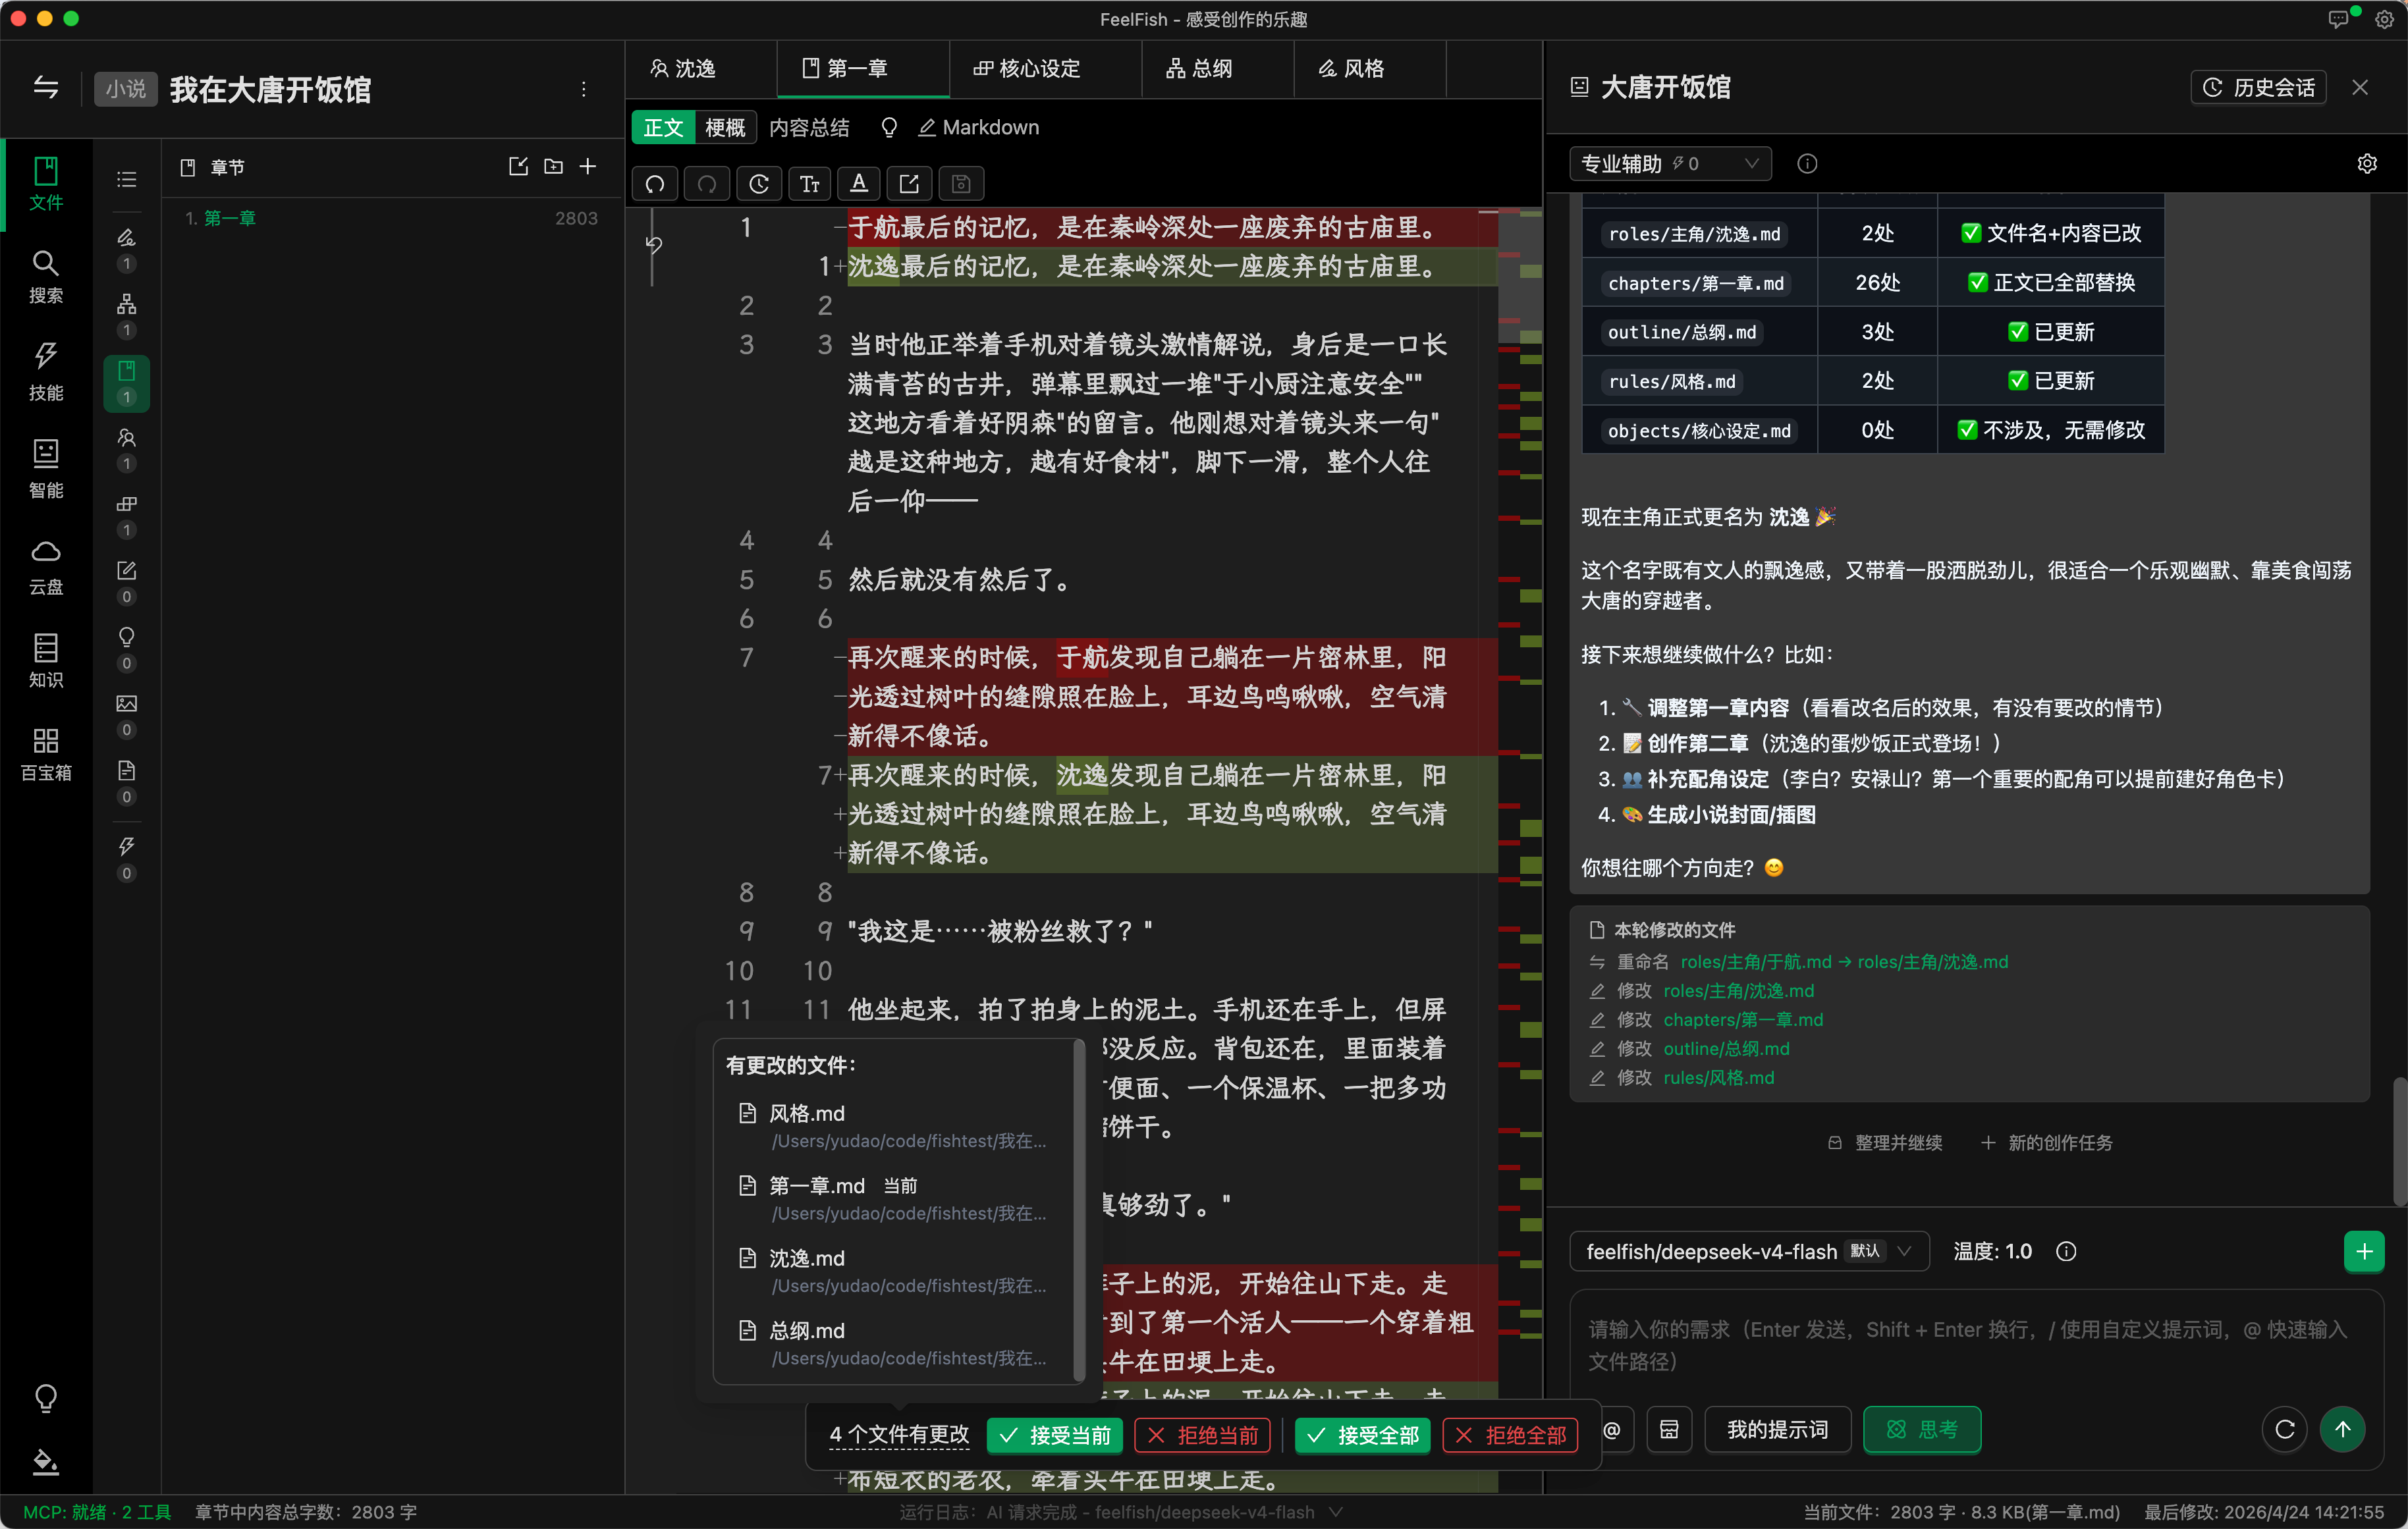Switch to the 总纲 outline tab
Image resolution: width=2408 pixels, height=1529 pixels.
click(x=1200, y=69)
